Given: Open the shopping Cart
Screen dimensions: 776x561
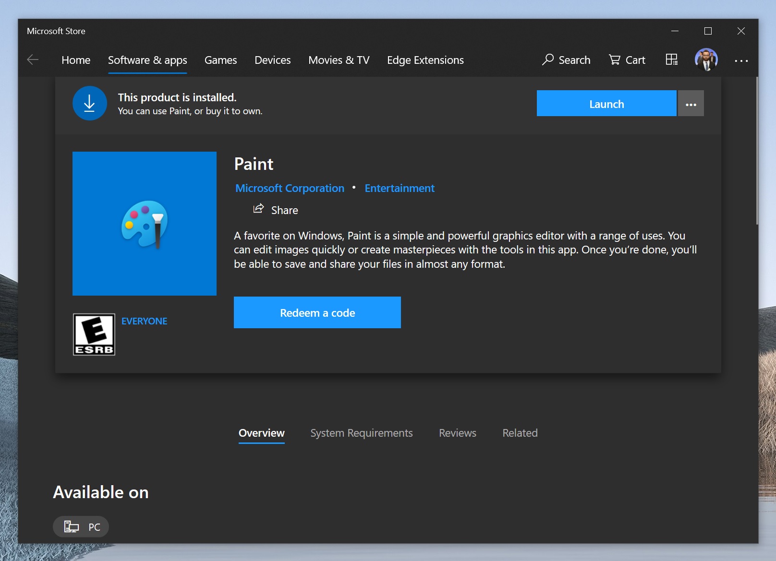Looking at the screenshot, I should [627, 60].
